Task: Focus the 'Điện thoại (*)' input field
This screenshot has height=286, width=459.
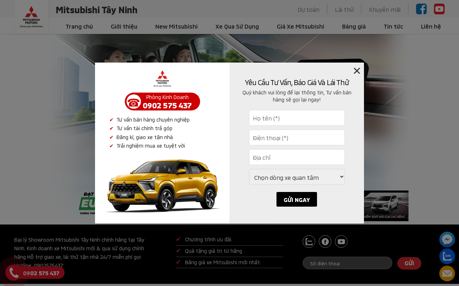Action: pos(297,138)
